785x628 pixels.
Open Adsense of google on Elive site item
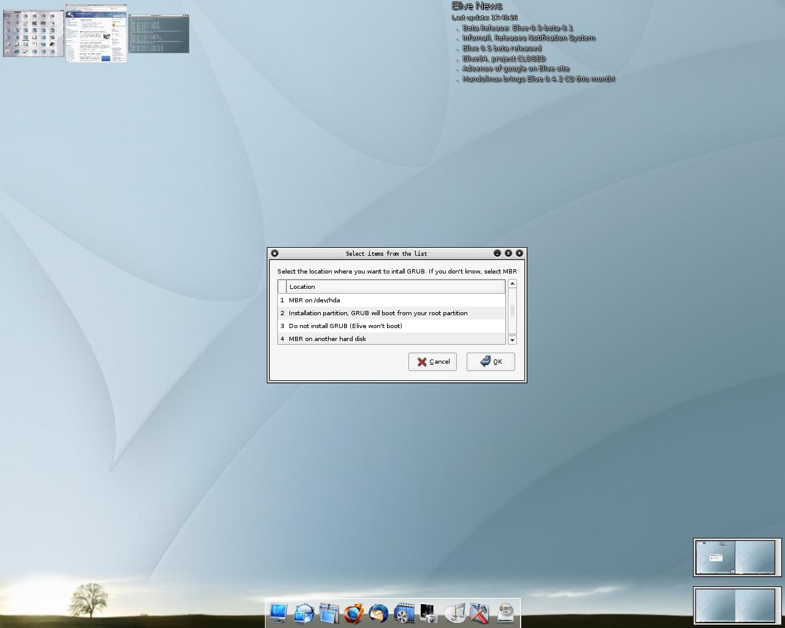(x=516, y=68)
